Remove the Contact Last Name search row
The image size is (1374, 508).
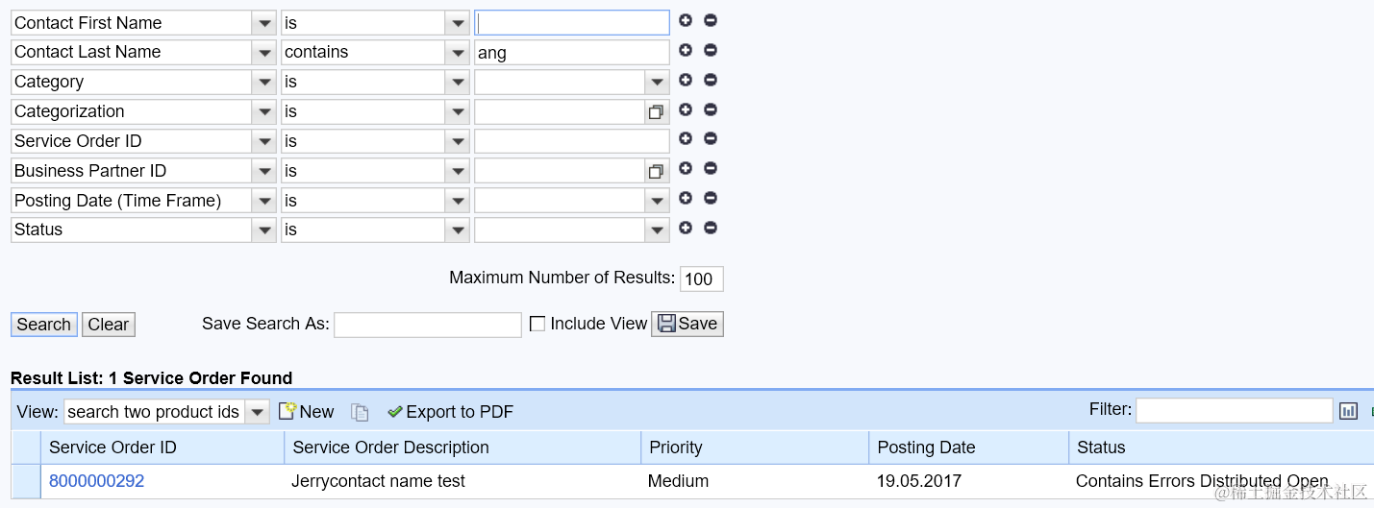pyautogui.click(x=711, y=50)
